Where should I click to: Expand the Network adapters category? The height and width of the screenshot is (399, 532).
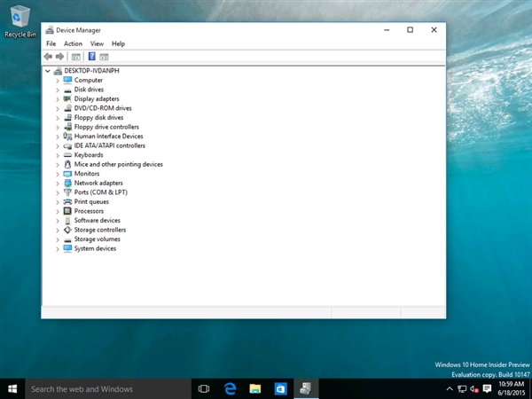pos(58,184)
